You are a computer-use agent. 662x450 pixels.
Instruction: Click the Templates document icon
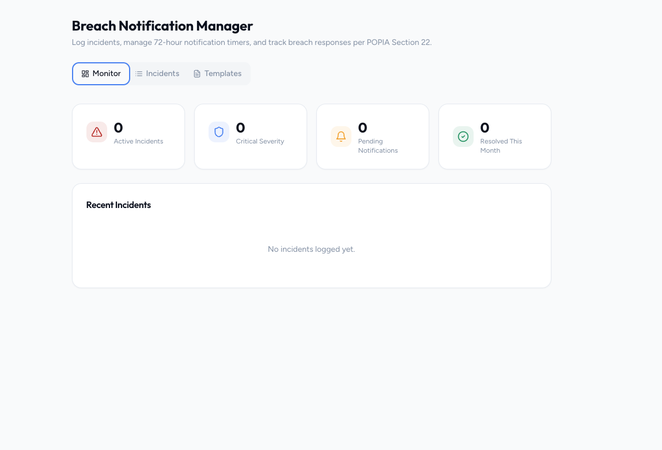[197, 74]
